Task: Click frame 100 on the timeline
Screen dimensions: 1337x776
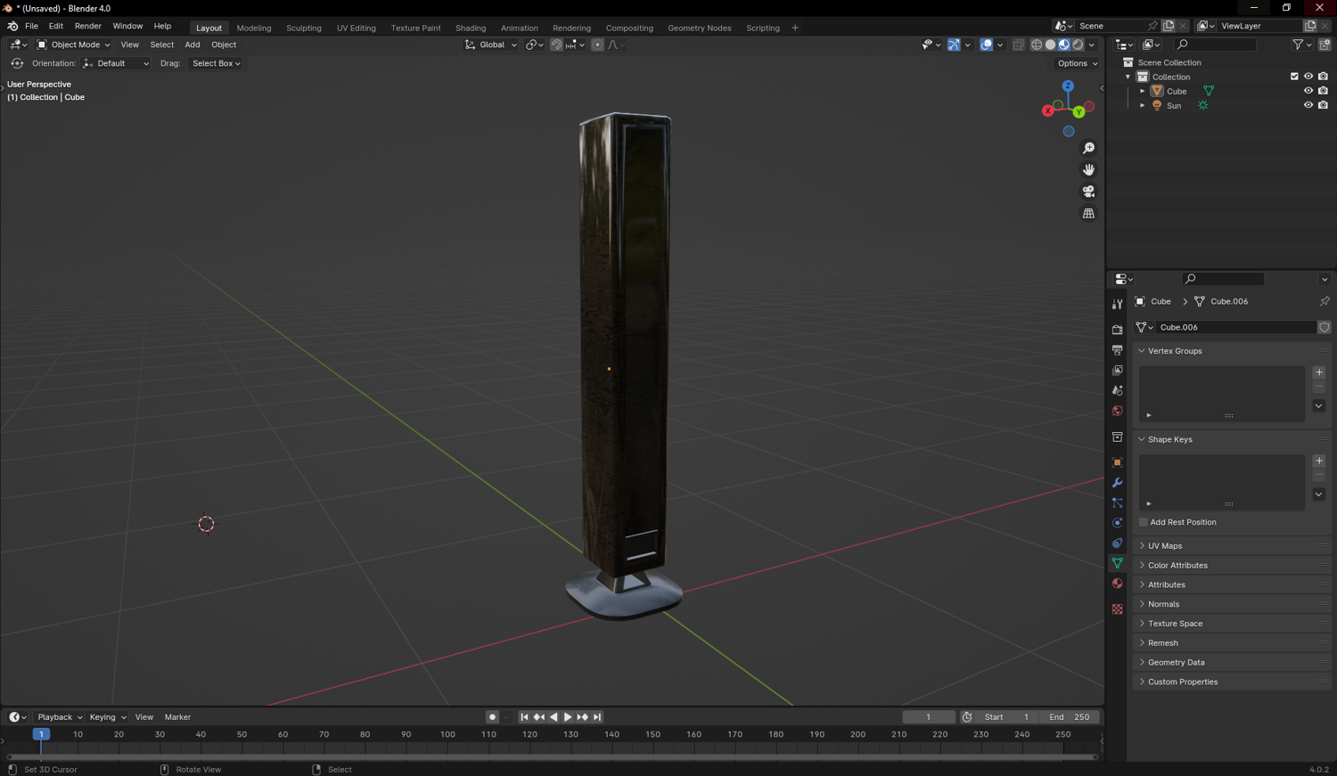Action: point(447,735)
